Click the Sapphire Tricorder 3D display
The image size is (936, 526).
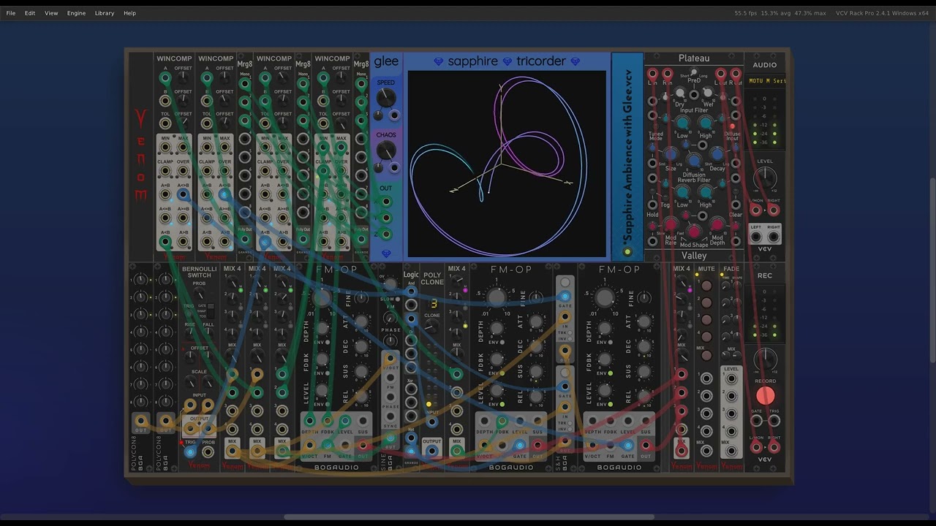tap(507, 164)
